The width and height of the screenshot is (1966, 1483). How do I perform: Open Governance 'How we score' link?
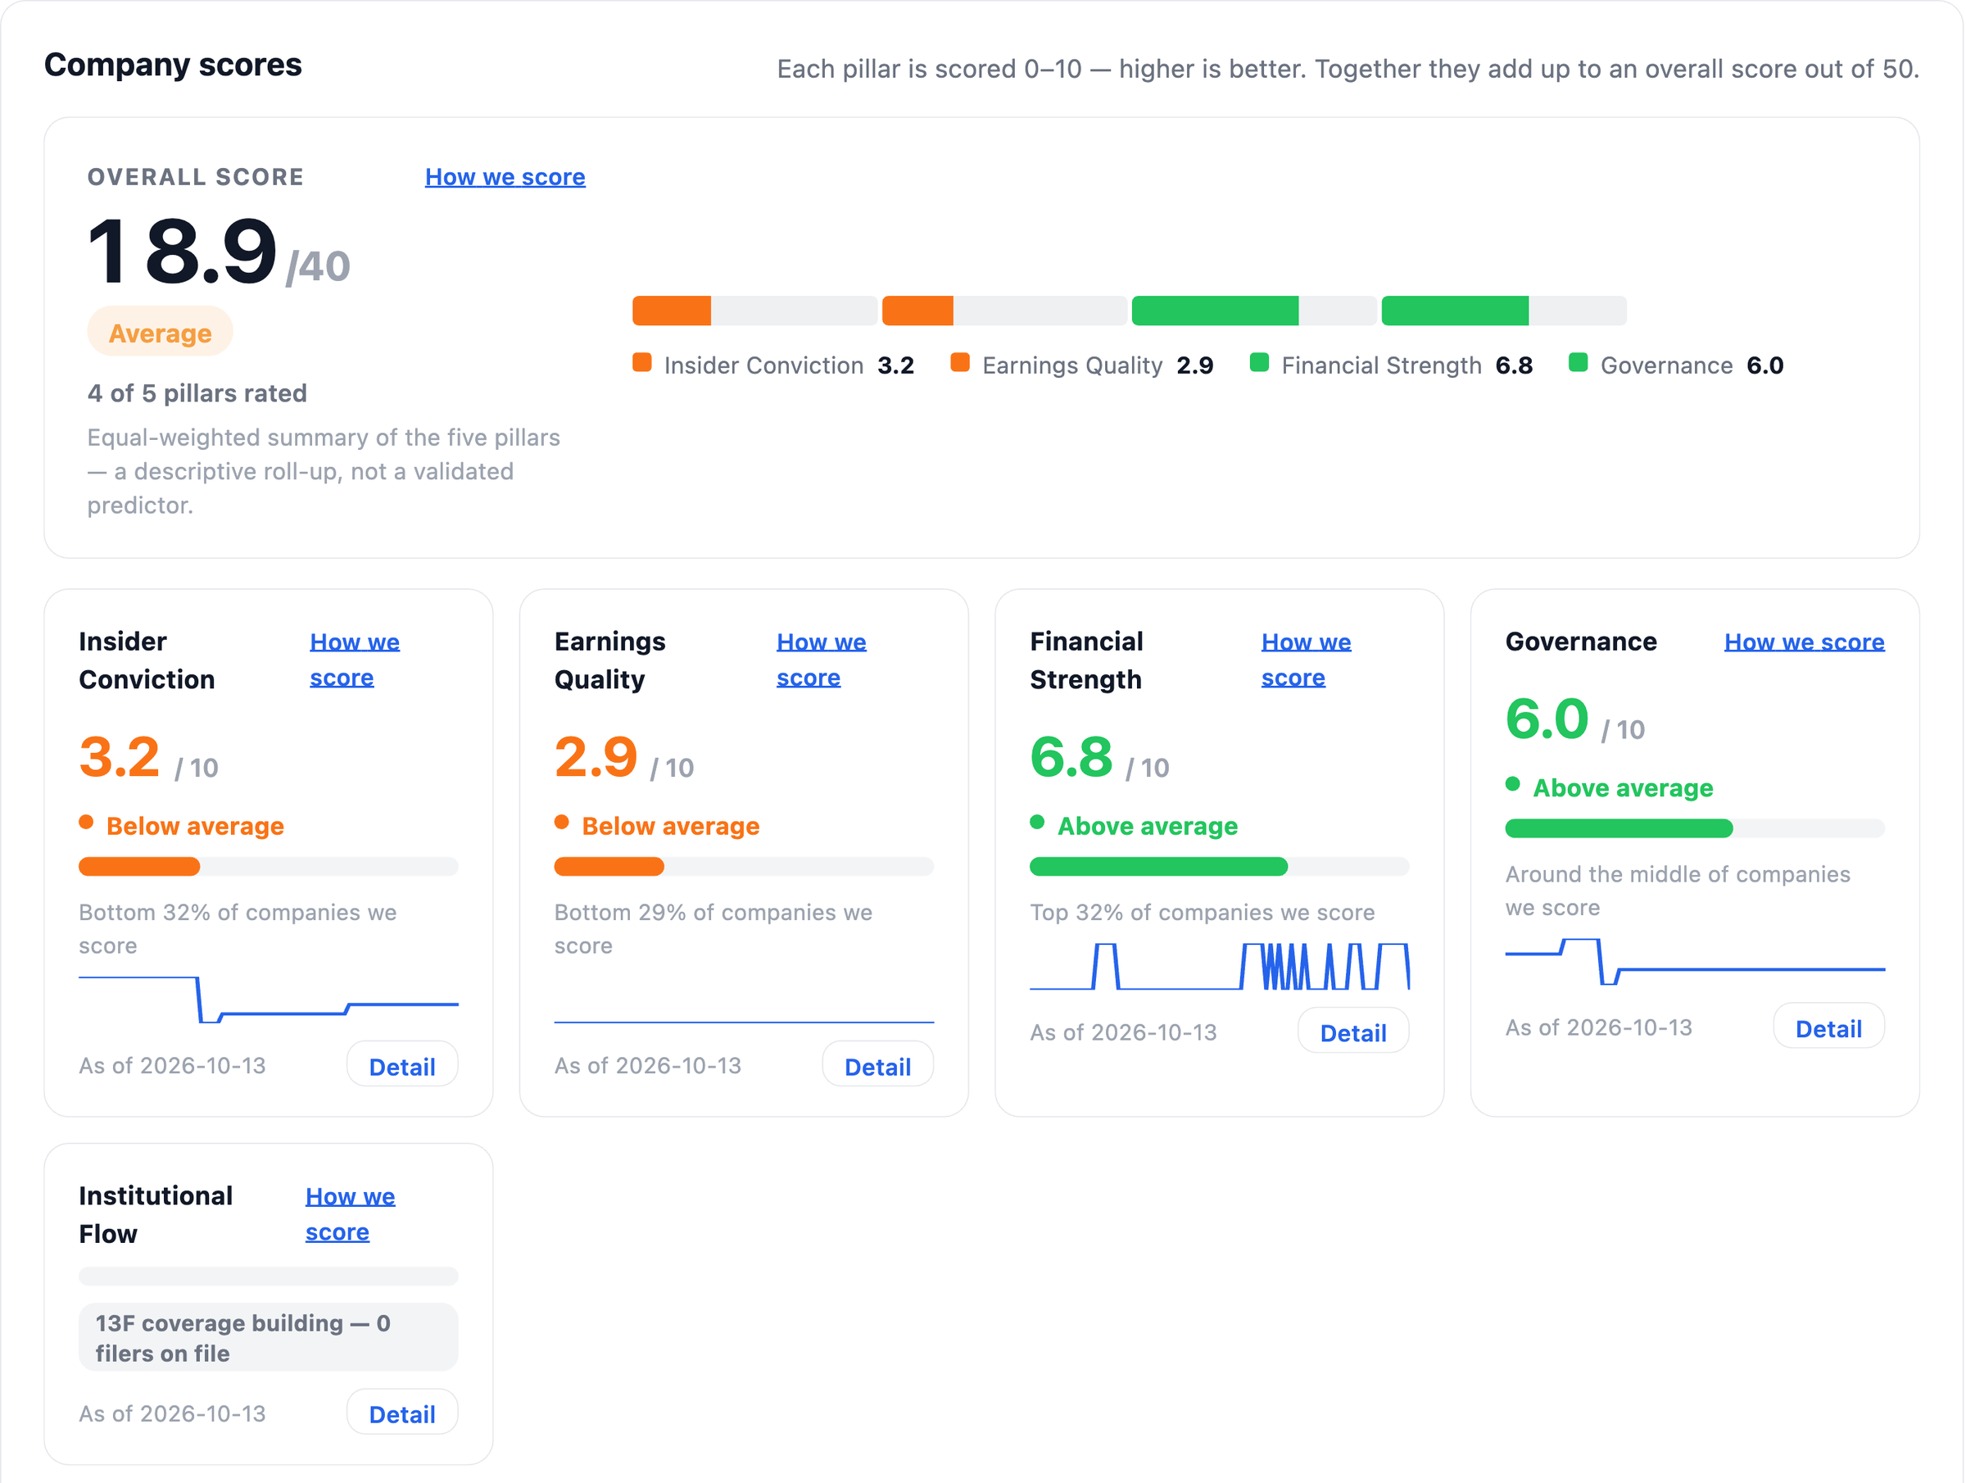1805,642
